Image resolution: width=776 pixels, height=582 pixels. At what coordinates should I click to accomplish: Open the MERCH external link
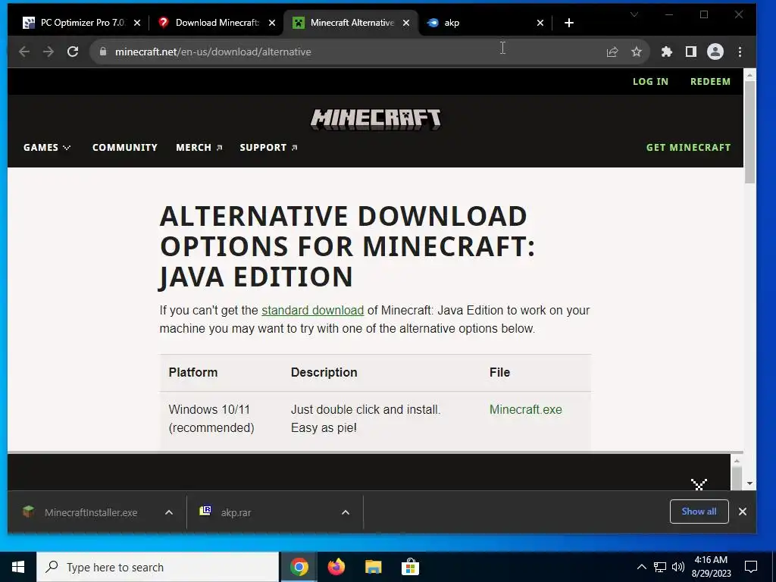199,148
